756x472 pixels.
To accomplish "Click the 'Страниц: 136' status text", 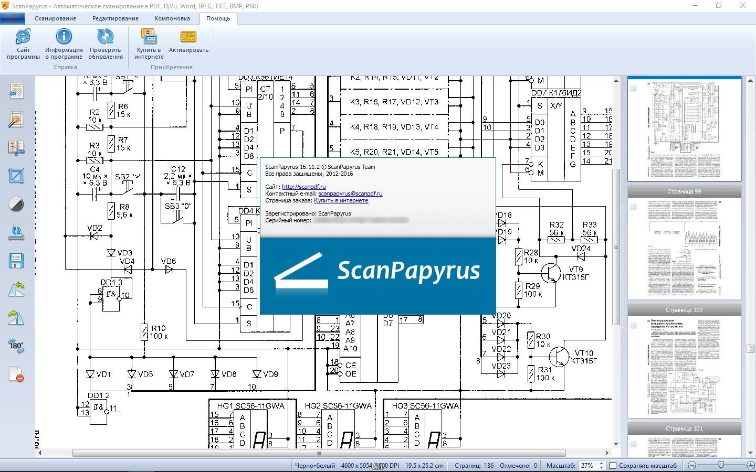I will coord(474,465).
